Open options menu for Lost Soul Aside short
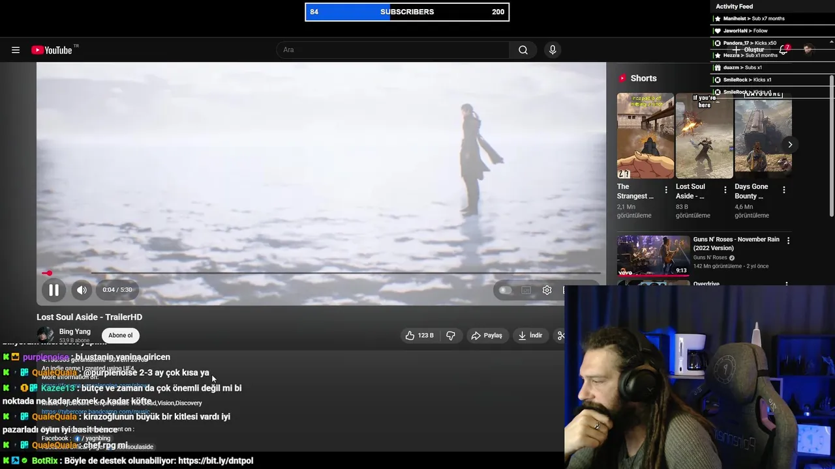 [725, 190]
